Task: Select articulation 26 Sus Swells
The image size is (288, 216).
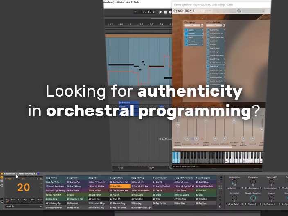Action: click(x=77, y=191)
